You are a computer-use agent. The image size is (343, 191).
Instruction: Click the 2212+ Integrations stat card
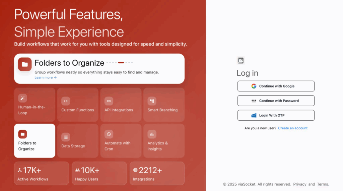pos(157,173)
